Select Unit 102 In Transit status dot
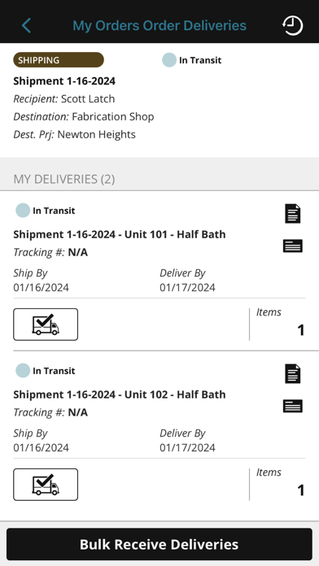Viewport: 319px width, 566px height. point(23,371)
